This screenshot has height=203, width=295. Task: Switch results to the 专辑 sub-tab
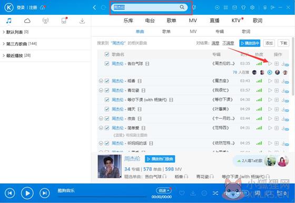pos(220,32)
